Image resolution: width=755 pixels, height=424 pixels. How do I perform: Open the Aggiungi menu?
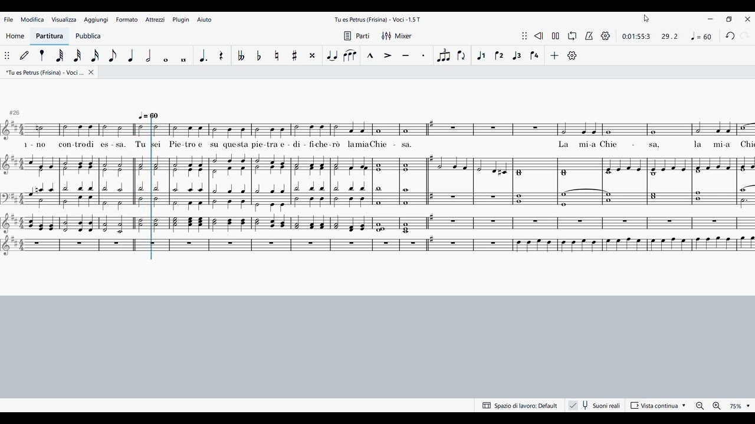point(96,19)
